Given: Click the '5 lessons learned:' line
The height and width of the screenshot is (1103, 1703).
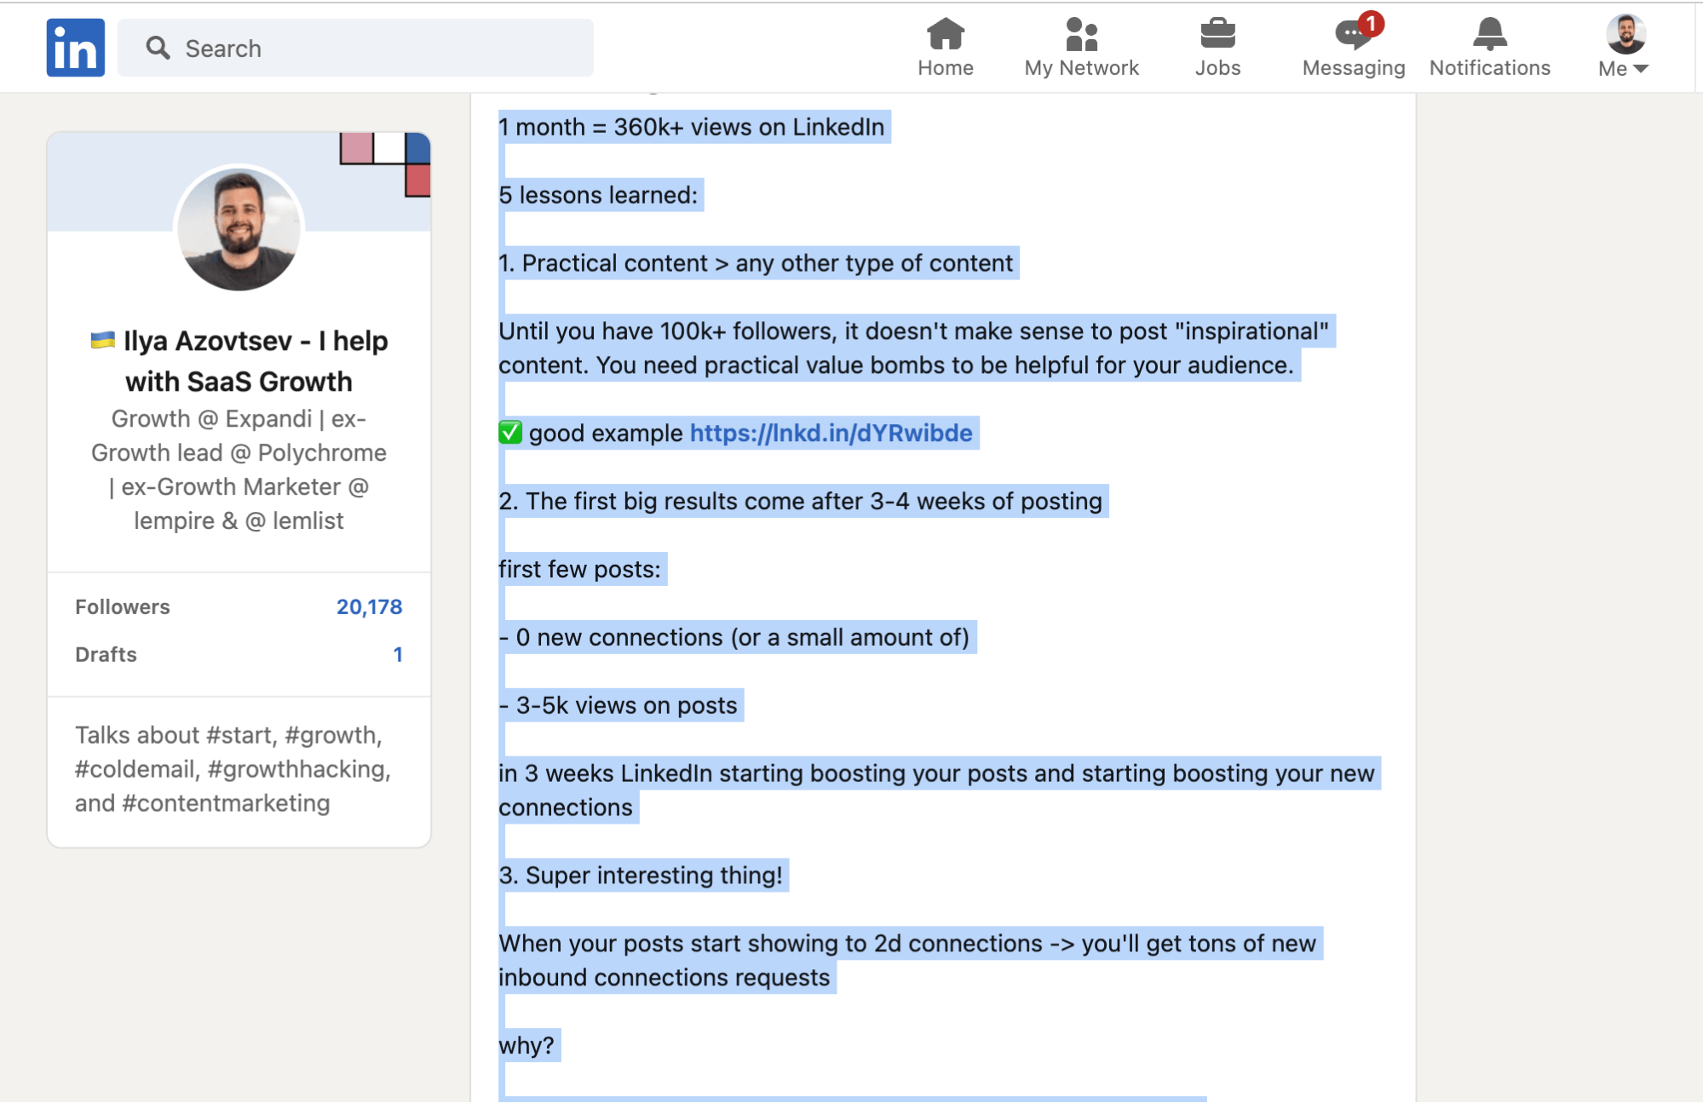Looking at the screenshot, I should [598, 195].
